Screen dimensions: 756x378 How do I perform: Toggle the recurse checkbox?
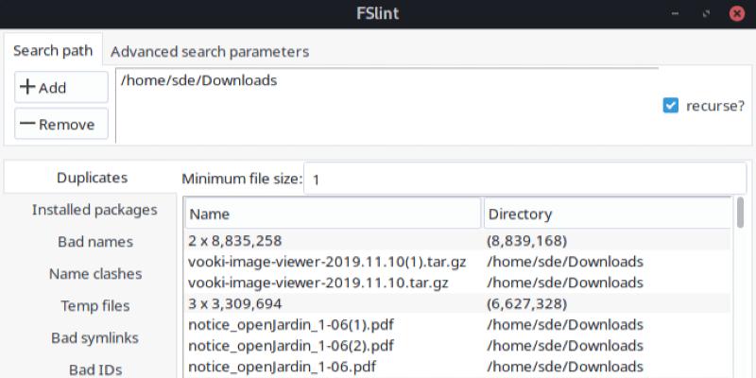(x=671, y=106)
